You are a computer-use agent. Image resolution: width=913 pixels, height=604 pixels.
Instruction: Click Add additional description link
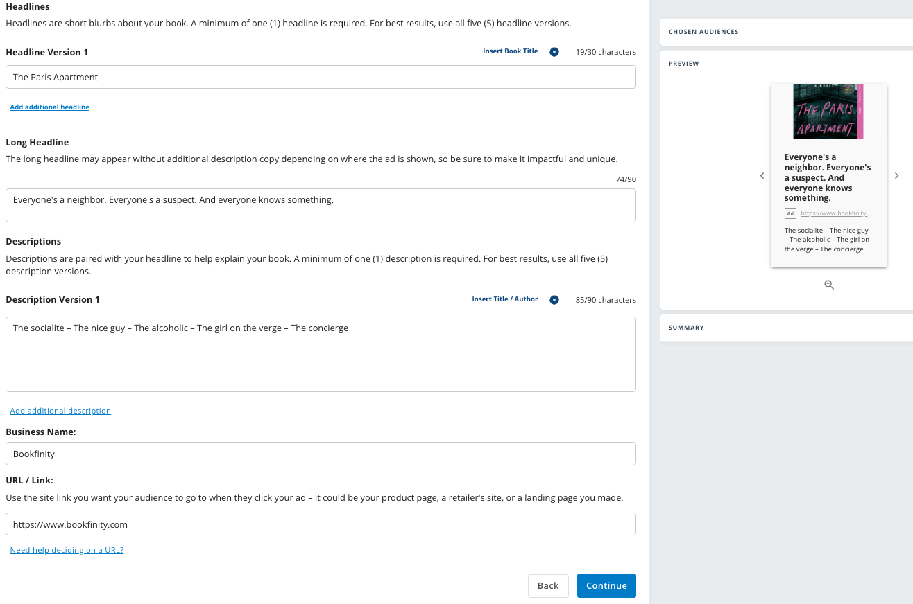point(60,411)
